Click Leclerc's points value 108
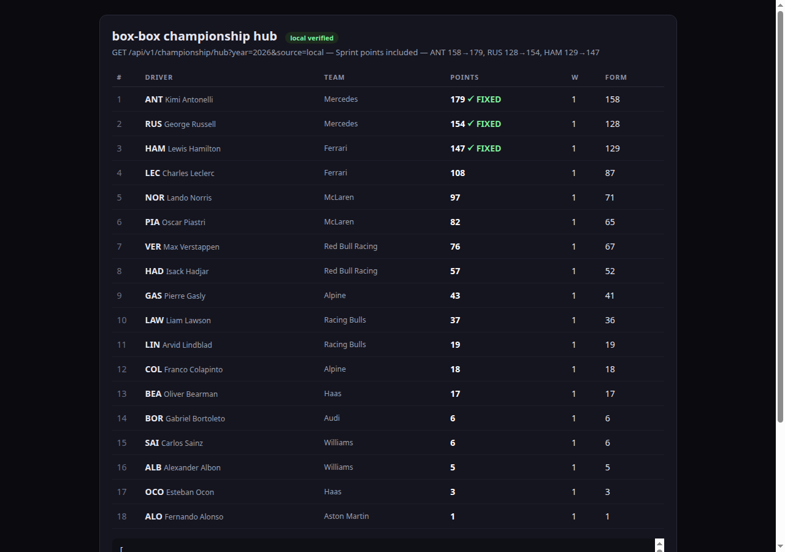The height and width of the screenshot is (552, 785). point(458,173)
